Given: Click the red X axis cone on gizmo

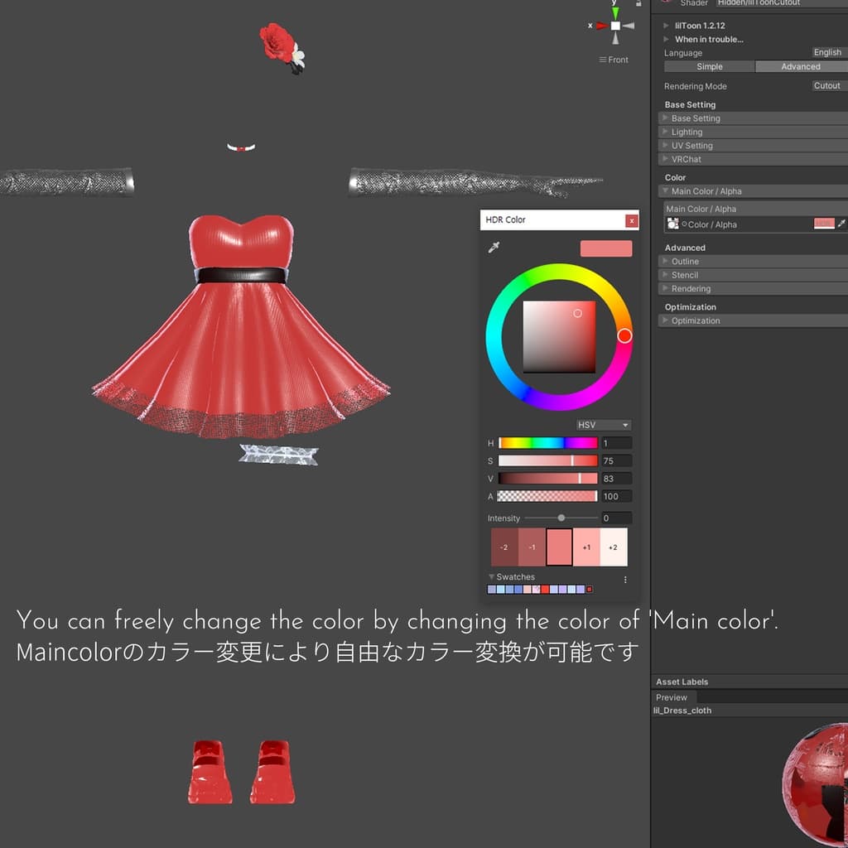Looking at the screenshot, I should (x=601, y=26).
